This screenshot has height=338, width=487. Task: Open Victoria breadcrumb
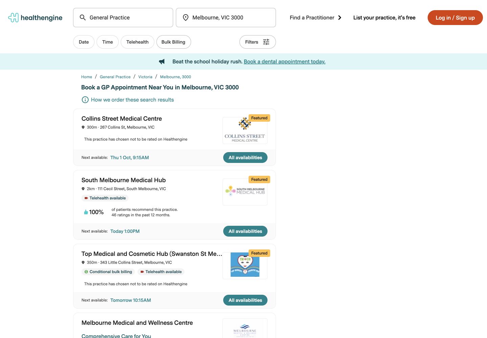pos(145,77)
